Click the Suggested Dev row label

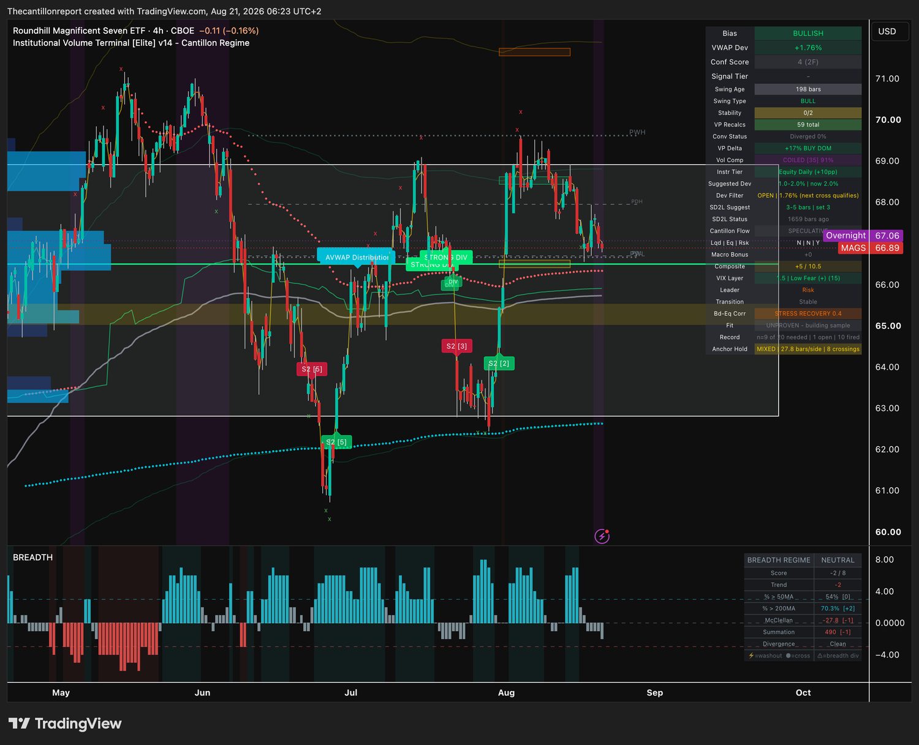pyautogui.click(x=730, y=184)
